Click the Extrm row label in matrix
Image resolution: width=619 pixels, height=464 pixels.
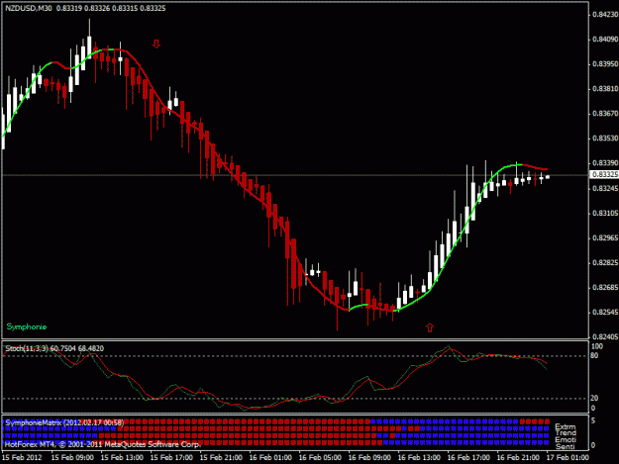tap(566, 427)
